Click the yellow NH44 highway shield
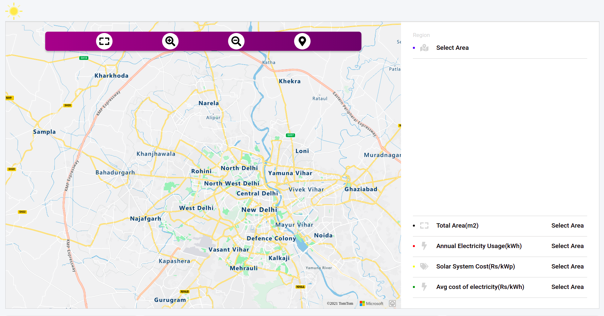Image resolution: width=604 pixels, height=316 pixels. [300, 287]
